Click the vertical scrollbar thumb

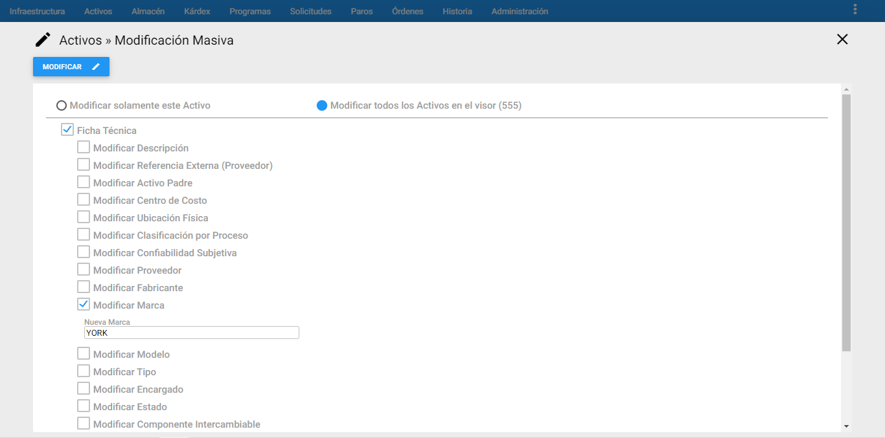click(x=846, y=223)
